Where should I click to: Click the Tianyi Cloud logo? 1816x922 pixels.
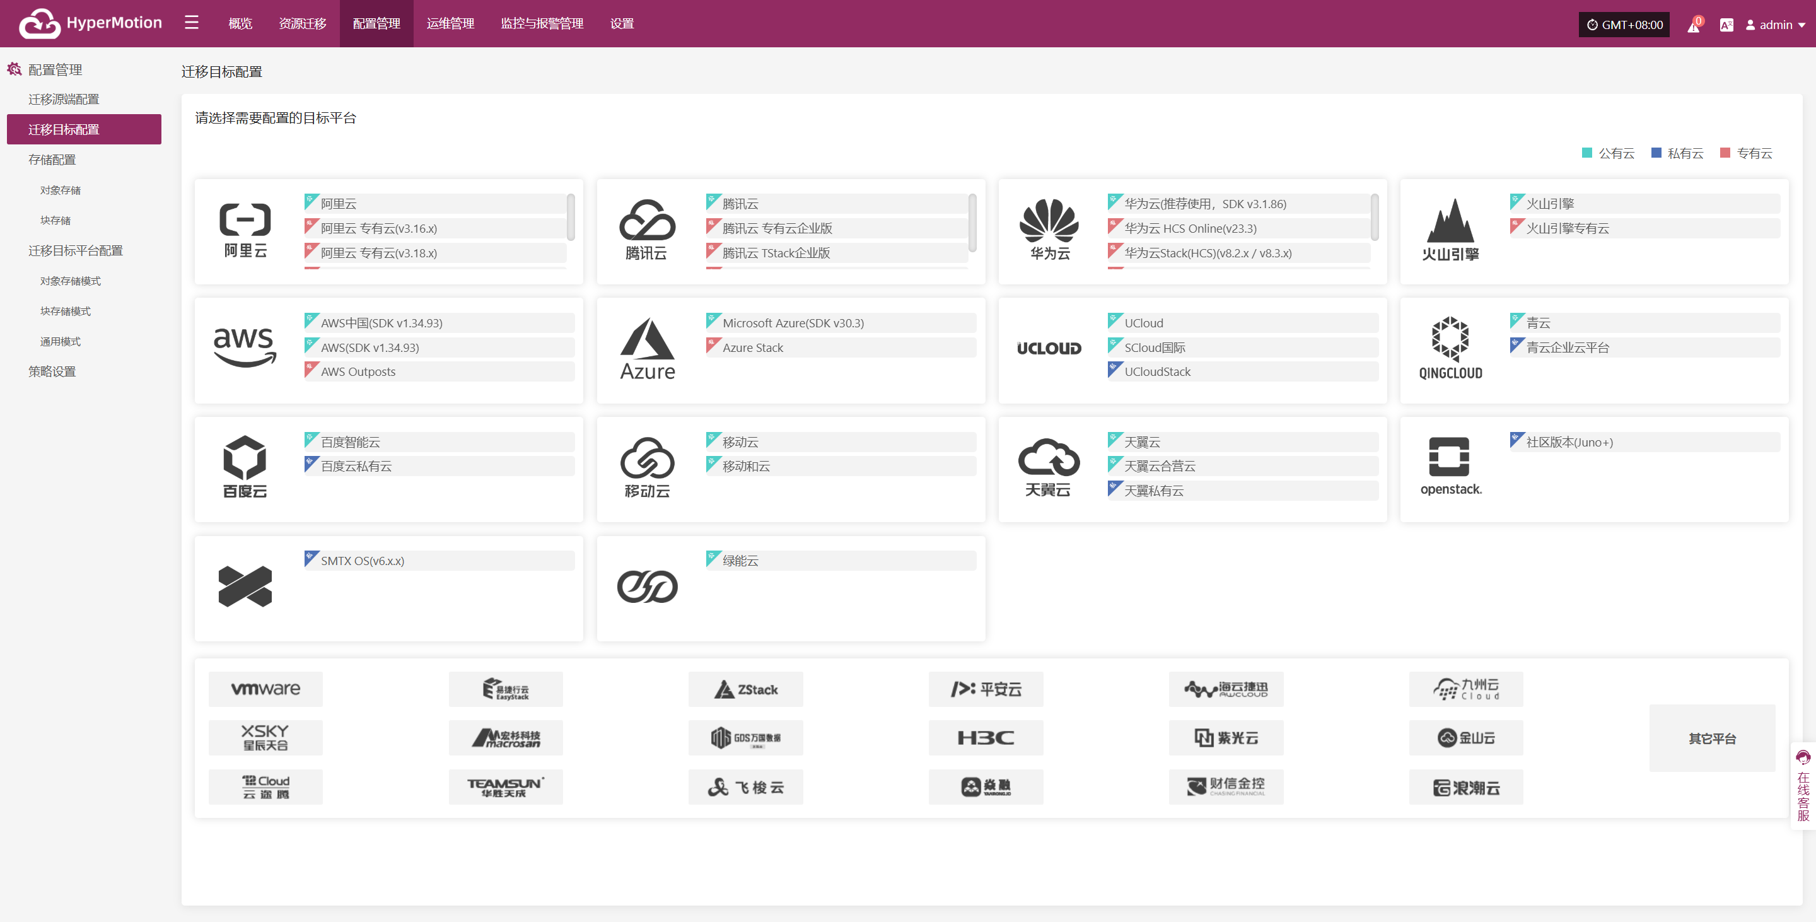click(1049, 467)
